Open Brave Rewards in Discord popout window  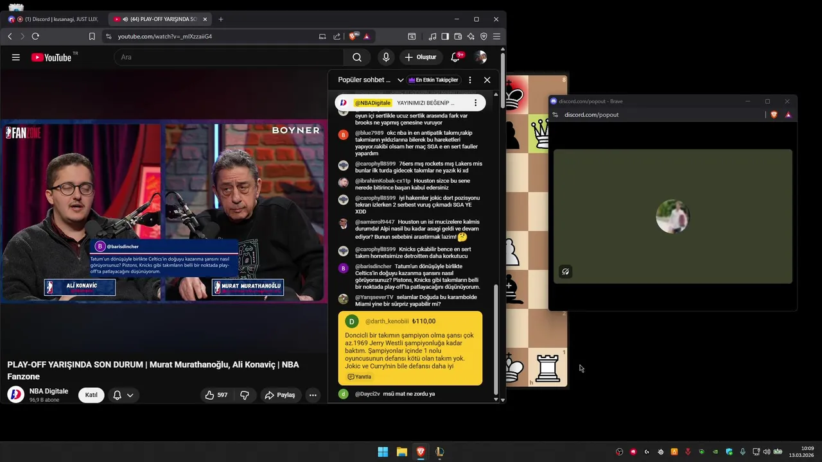click(x=788, y=115)
